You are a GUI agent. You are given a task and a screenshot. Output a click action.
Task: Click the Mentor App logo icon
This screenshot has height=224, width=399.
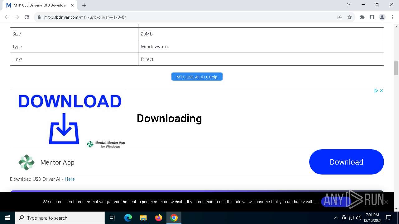[x=26, y=162]
